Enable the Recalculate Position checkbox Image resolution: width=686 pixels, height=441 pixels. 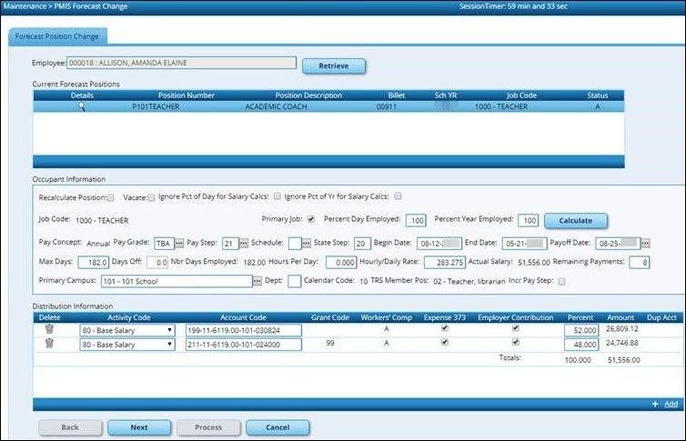click(x=110, y=196)
